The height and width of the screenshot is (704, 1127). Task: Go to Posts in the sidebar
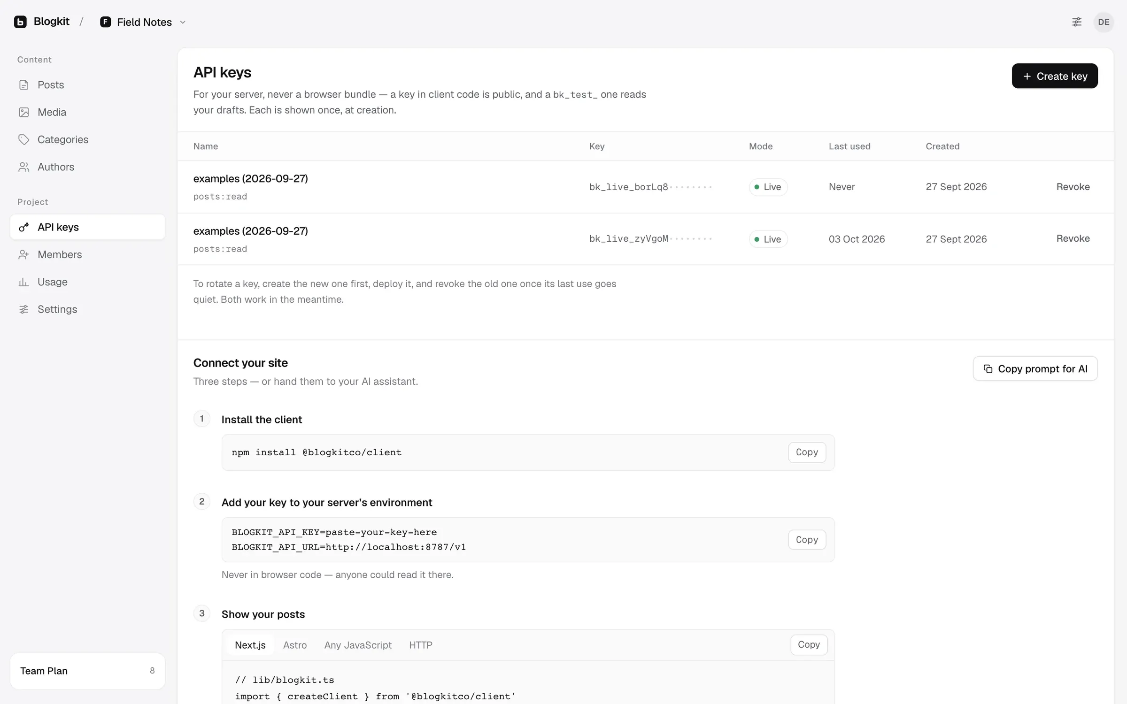[88, 85]
